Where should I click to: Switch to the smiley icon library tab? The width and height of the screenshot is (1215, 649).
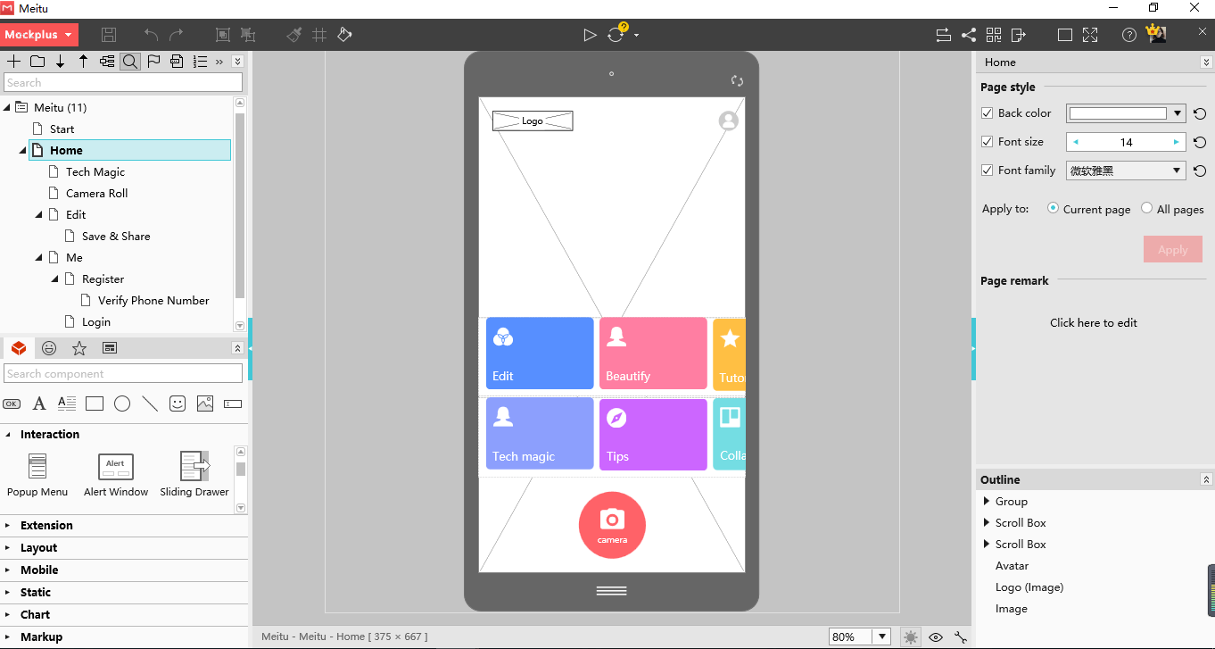coord(49,348)
